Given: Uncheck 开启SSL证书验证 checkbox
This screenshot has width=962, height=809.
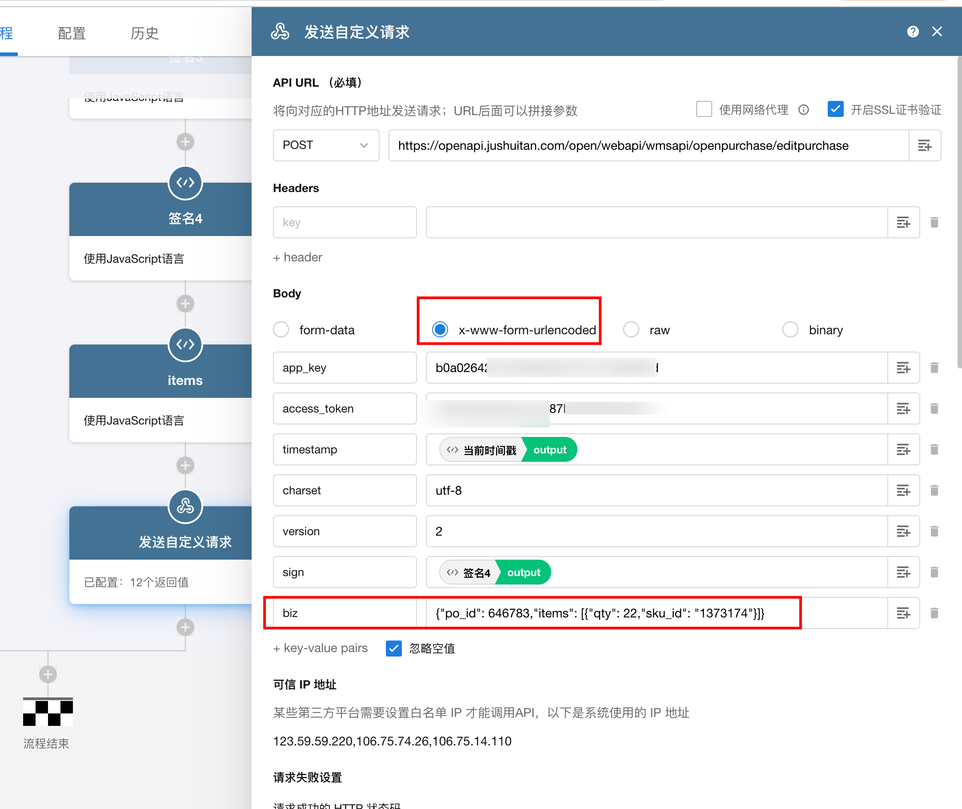Looking at the screenshot, I should tap(835, 110).
